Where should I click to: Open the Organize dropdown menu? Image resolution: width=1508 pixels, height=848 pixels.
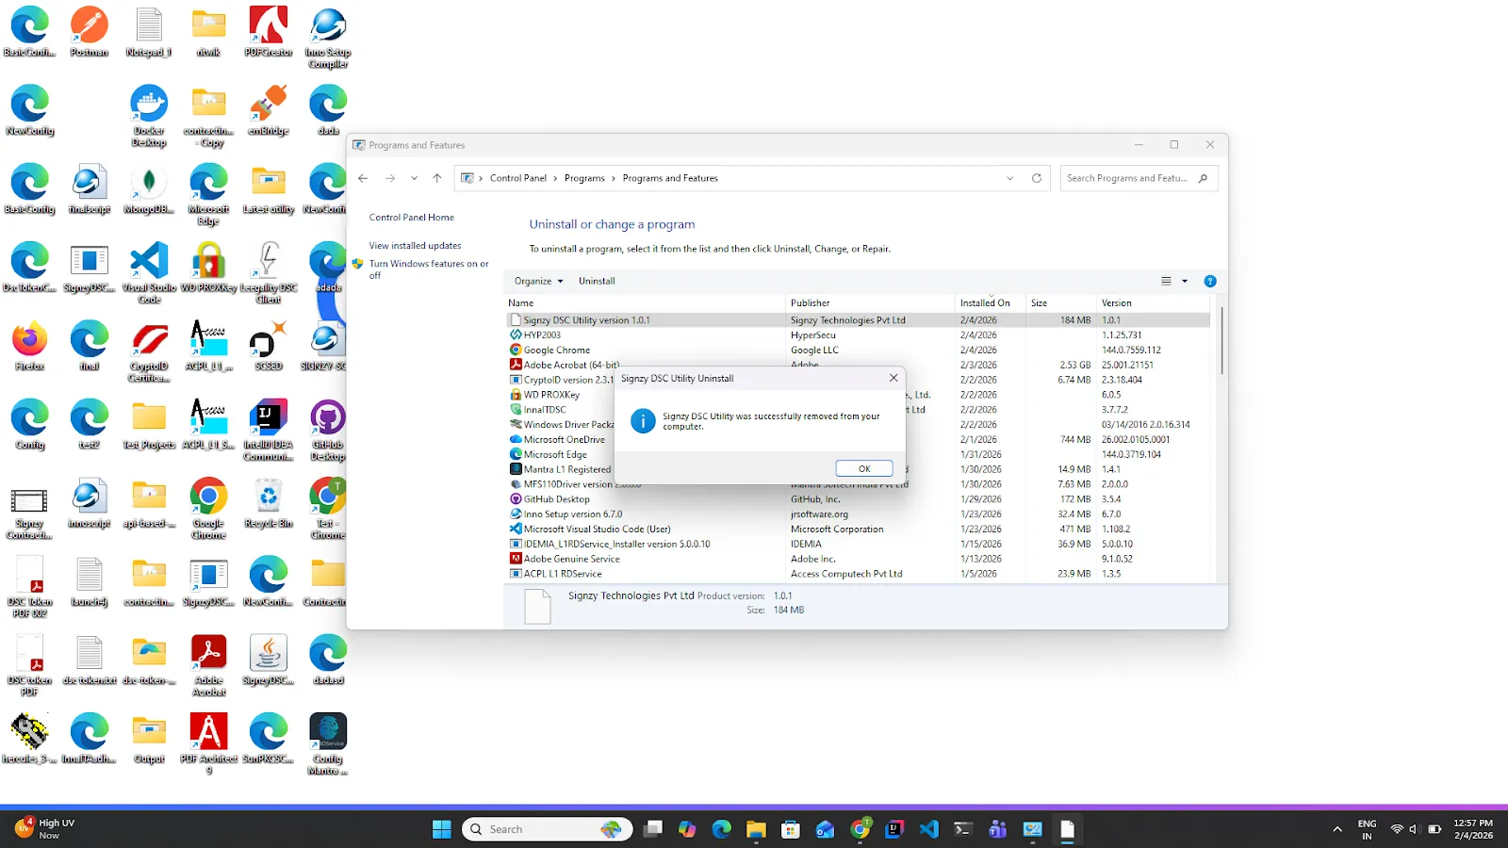(539, 281)
